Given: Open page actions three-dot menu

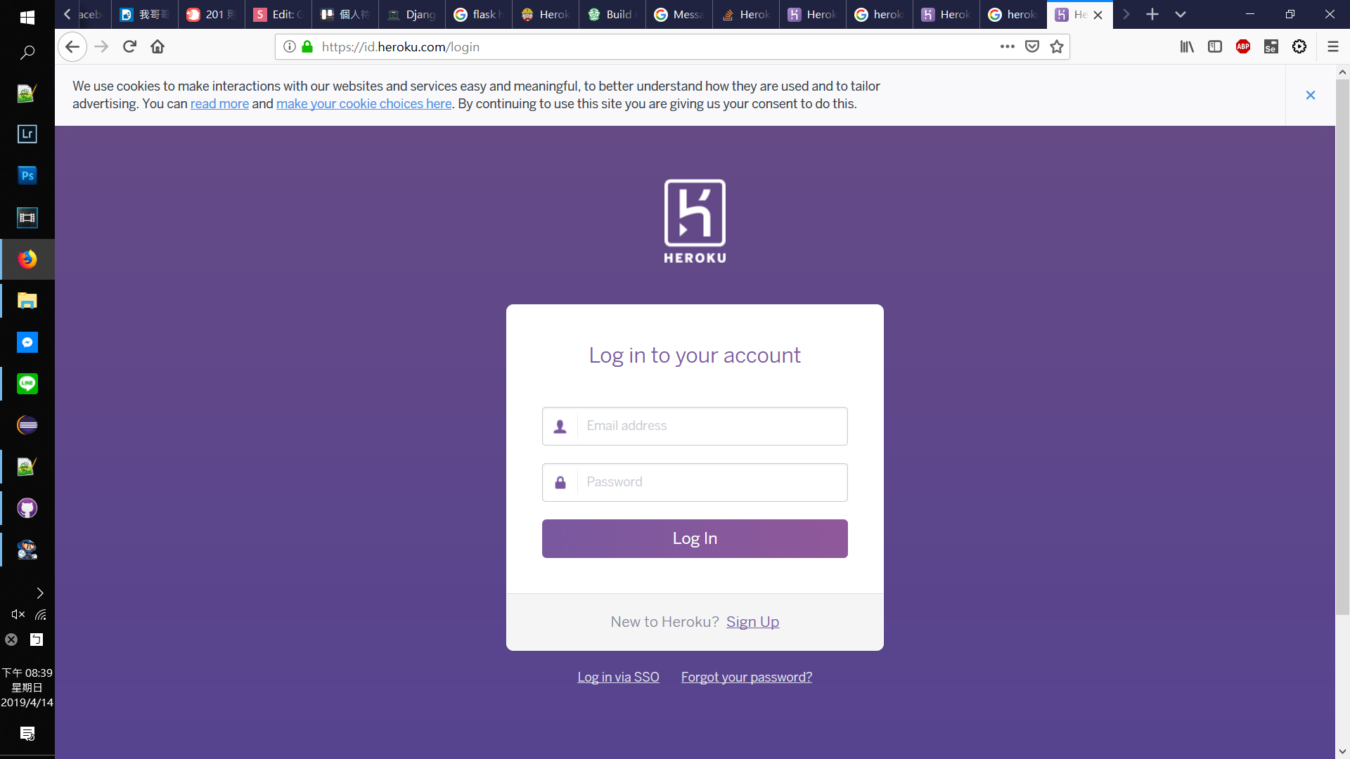Looking at the screenshot, I should [1007, 46].
